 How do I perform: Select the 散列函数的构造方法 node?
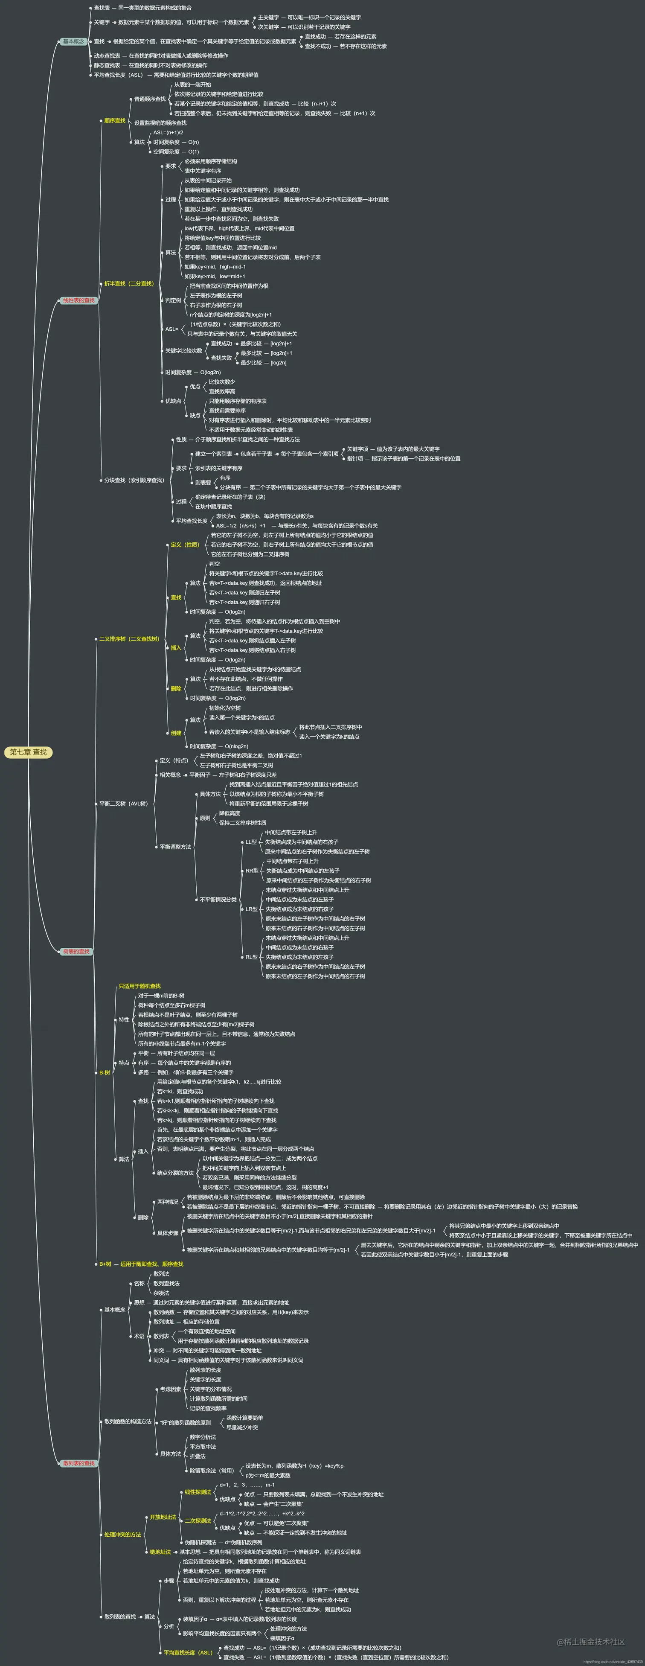tap(128, 1421)
